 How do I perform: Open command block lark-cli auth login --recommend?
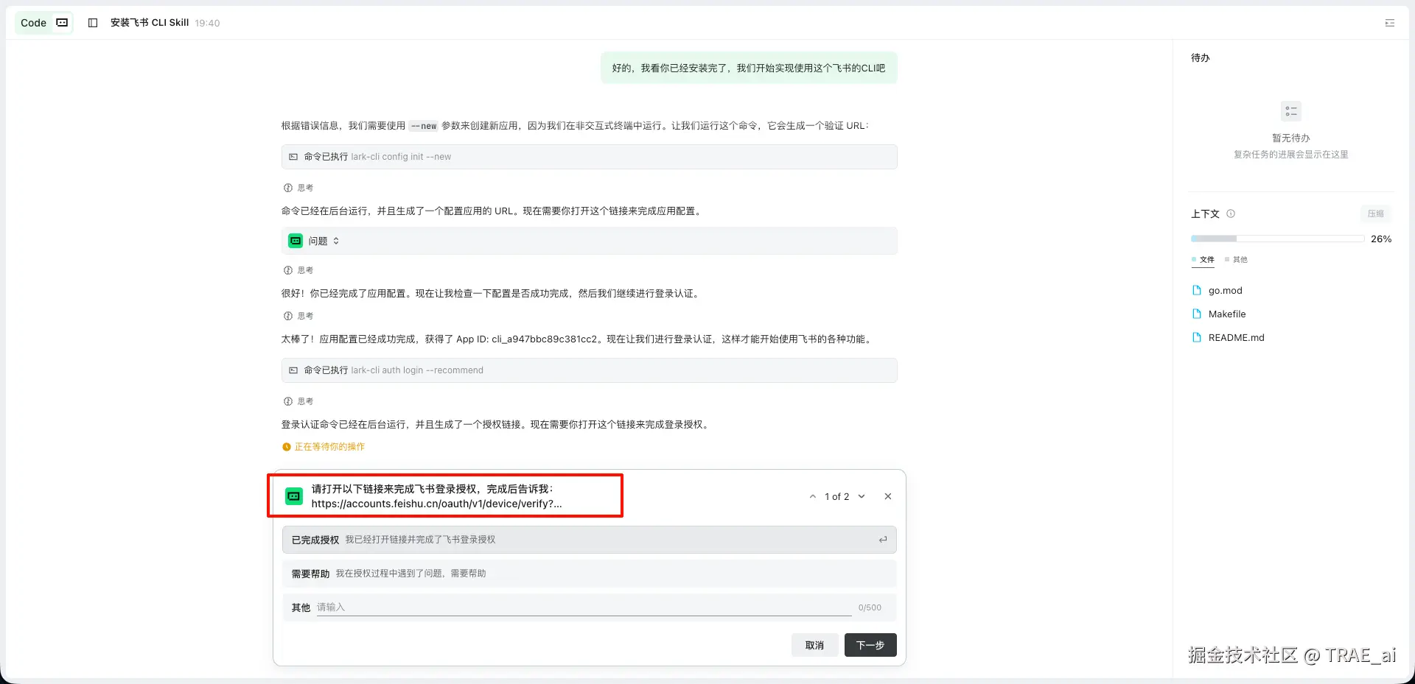coord(590,370)
